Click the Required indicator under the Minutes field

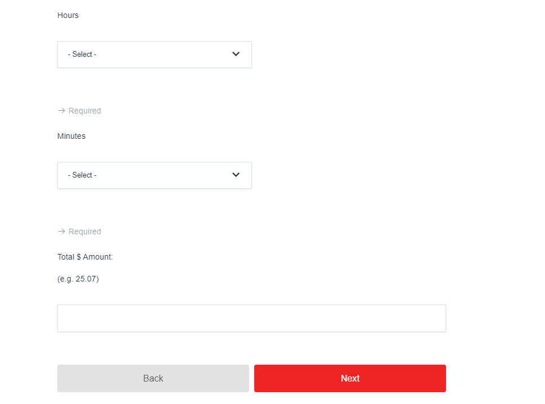tap(84, 231)
